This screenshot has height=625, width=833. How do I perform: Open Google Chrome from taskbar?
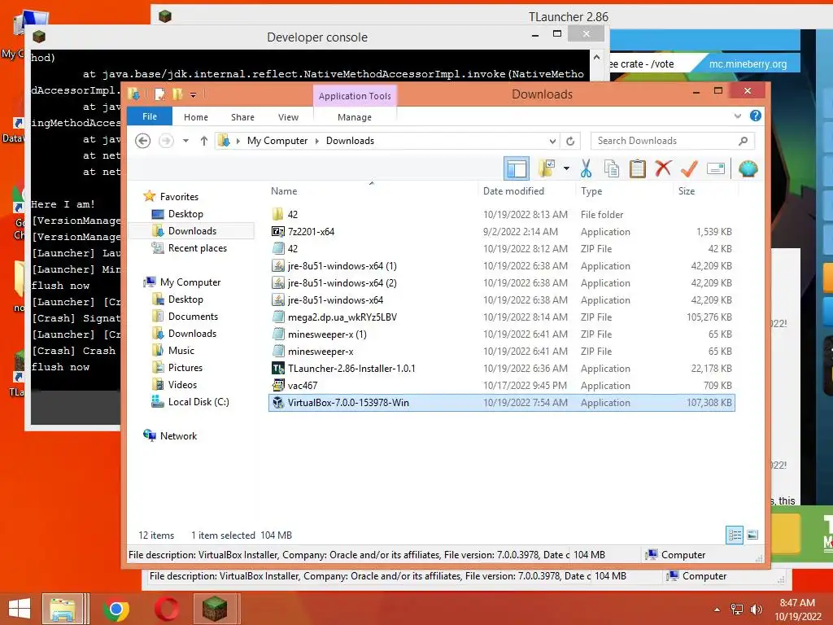(116, 609)
